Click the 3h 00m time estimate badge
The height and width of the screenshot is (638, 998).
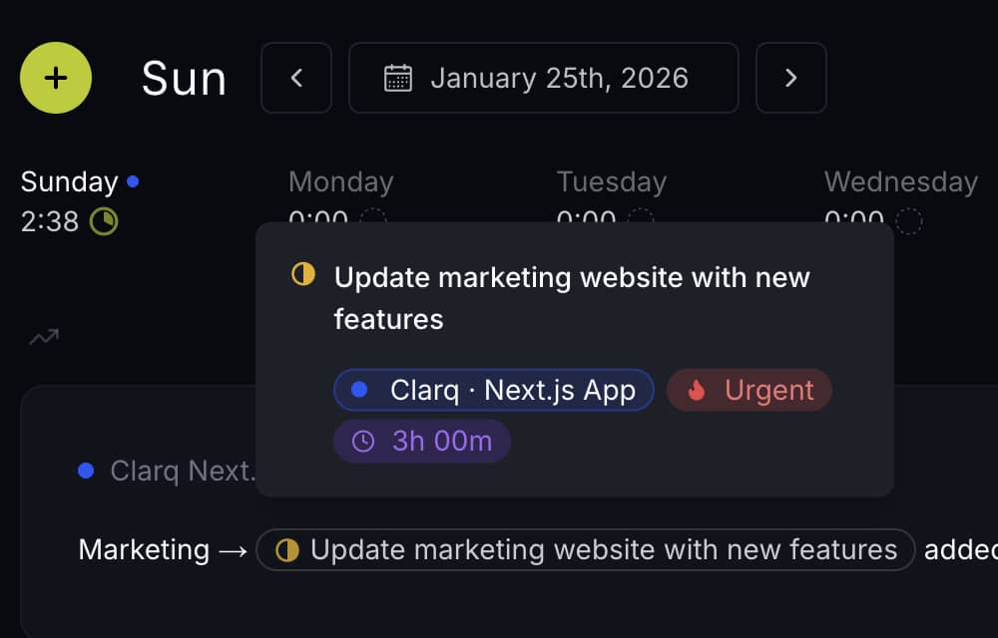click(422, 441)
